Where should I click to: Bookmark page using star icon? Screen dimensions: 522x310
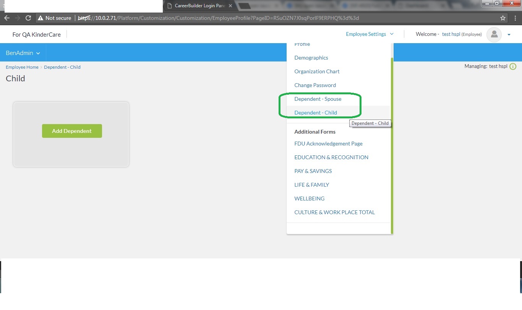503,18
